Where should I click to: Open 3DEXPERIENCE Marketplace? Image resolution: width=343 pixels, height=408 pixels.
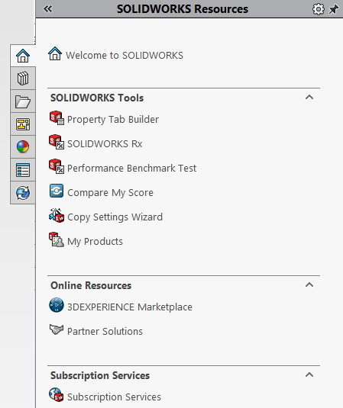click(x=130, y=307)
